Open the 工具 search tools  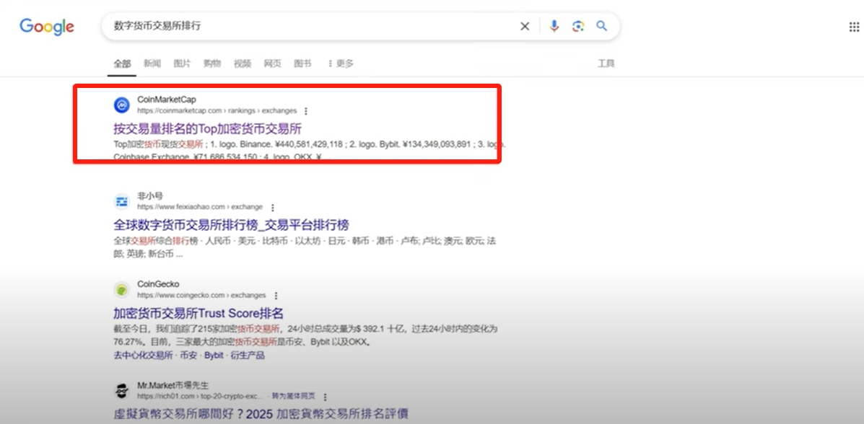click(x=606, y=64)
